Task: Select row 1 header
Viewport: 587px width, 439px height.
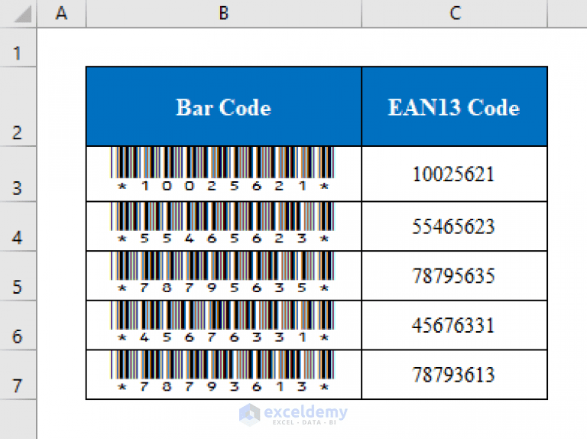Action: [x=18, y=47]
